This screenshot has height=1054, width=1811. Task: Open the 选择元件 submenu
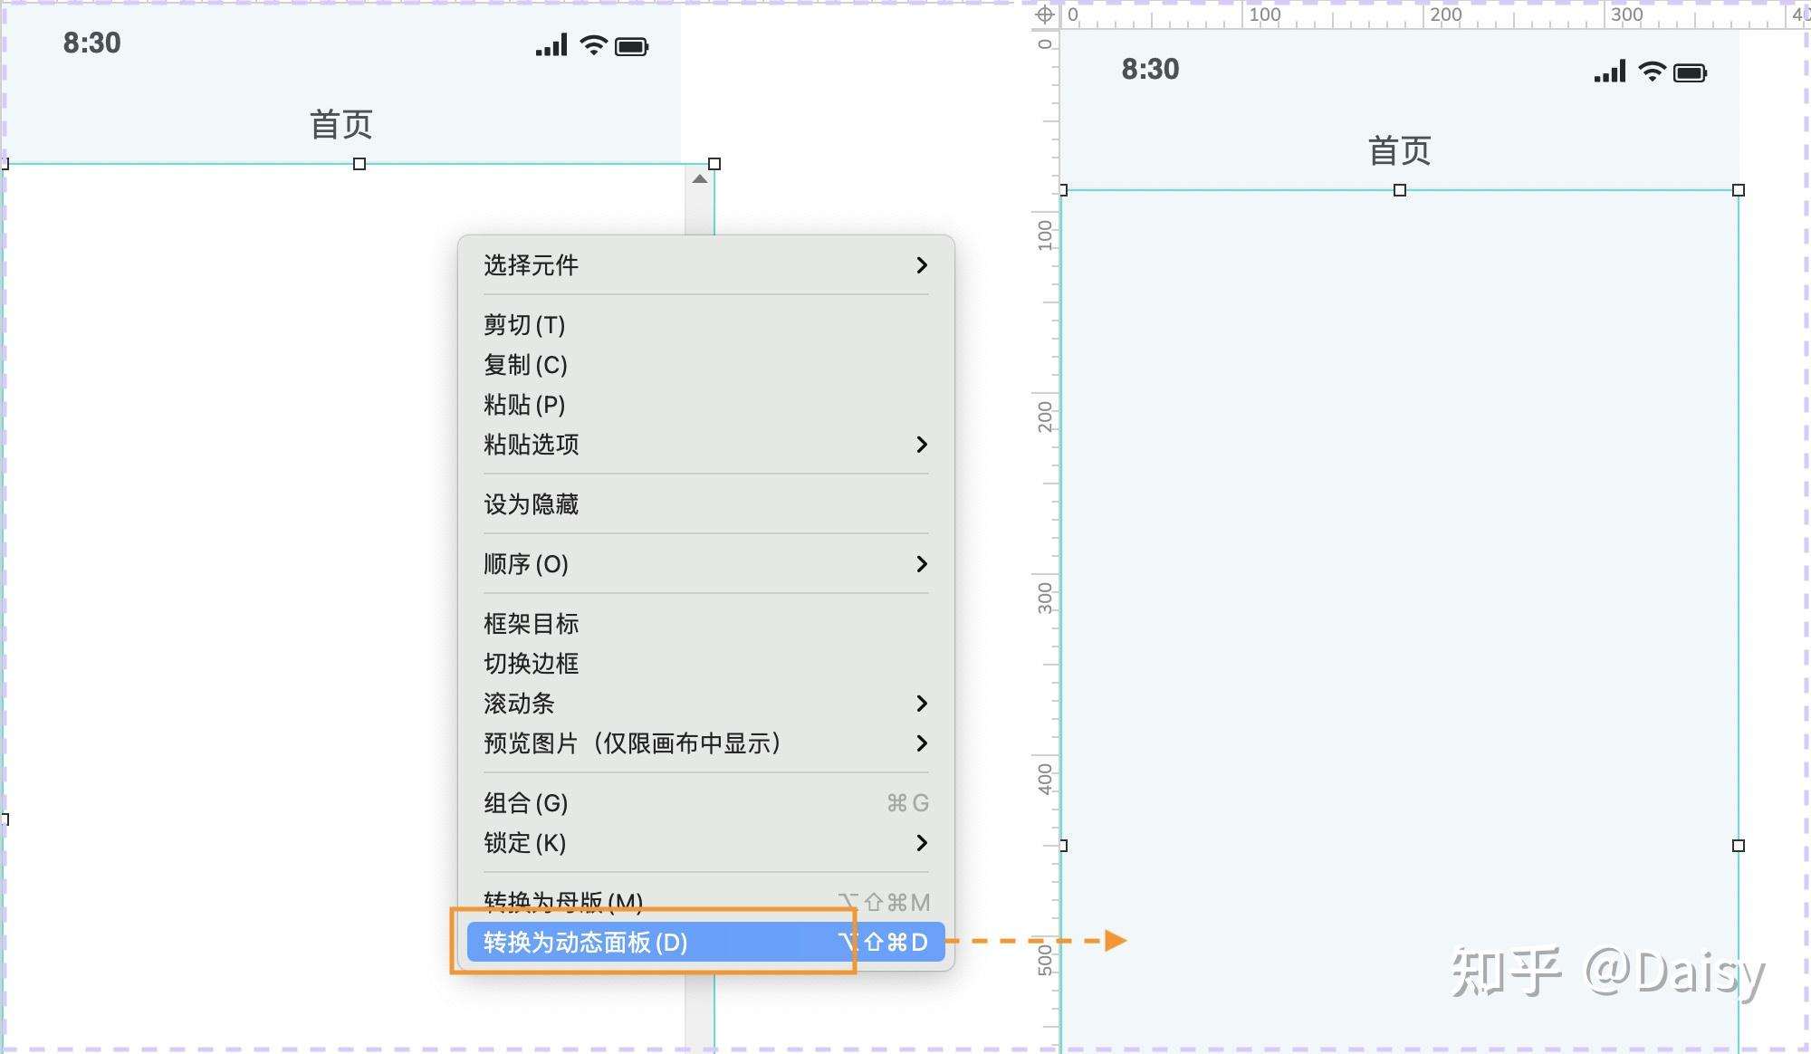tap(705, 265)
